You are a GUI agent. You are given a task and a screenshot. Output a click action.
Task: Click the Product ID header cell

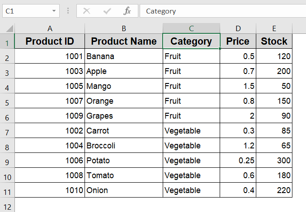[50, 41]
